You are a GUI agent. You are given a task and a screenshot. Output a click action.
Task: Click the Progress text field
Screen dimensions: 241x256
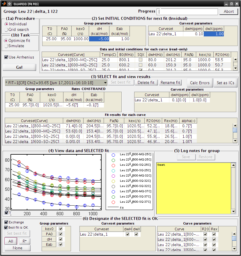[x=187, y=12]
